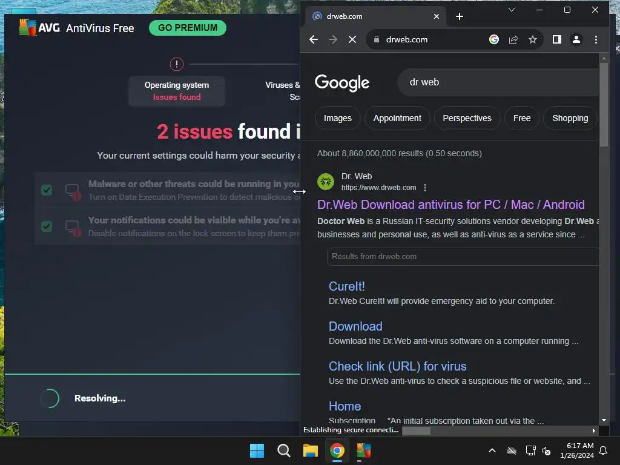Viewport: 620px width, 465px height.
Task: Toggle Chrome side panel
Action: (557, 39)
